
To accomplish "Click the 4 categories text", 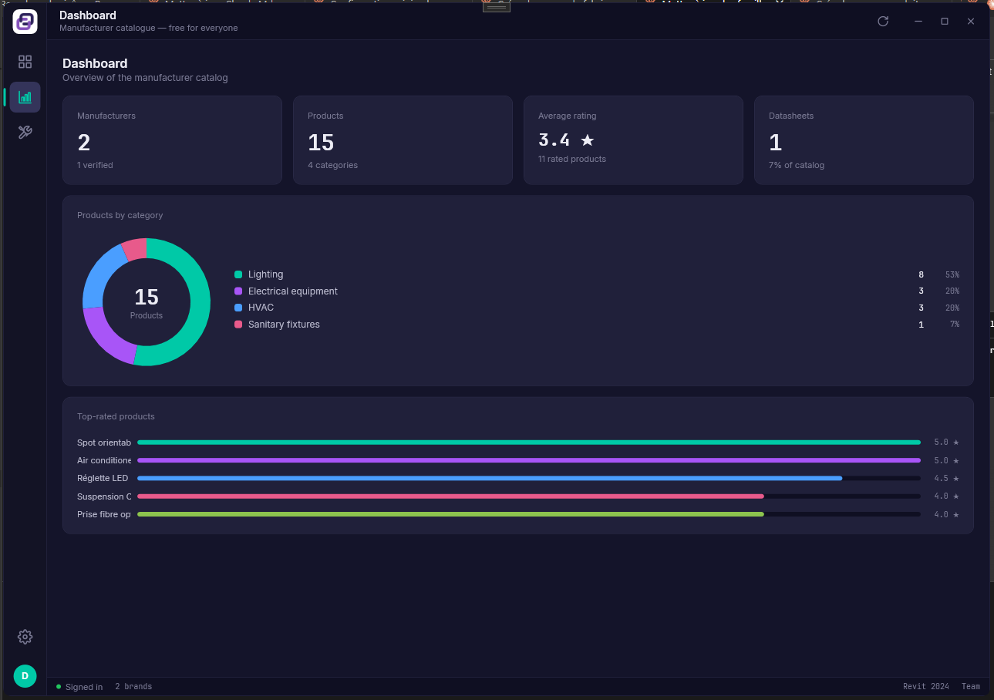I will point(332,165).
